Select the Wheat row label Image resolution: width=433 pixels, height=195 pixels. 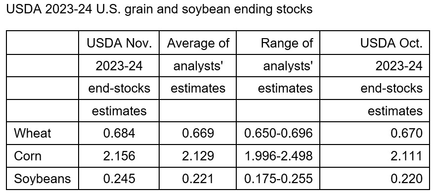[x=32, y=133]
